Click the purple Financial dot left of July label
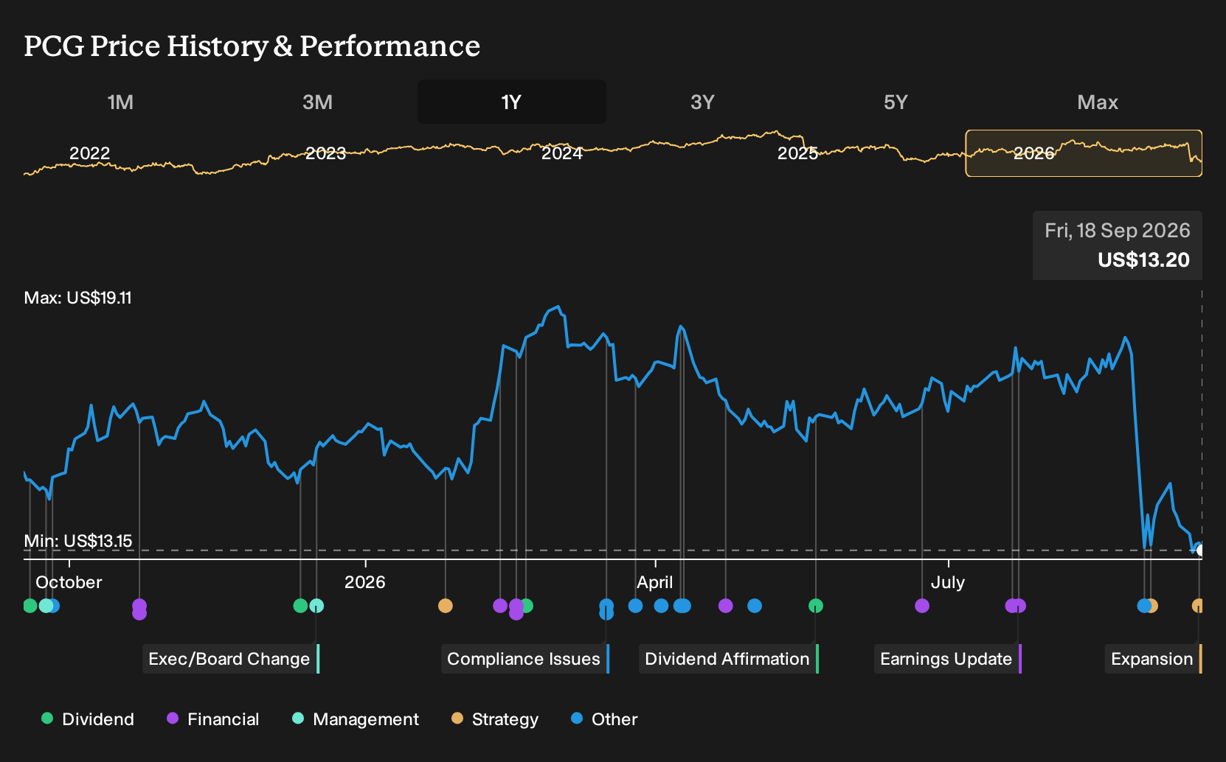The width and height of the screenshot is (1226, 762). tap(922, 606)
